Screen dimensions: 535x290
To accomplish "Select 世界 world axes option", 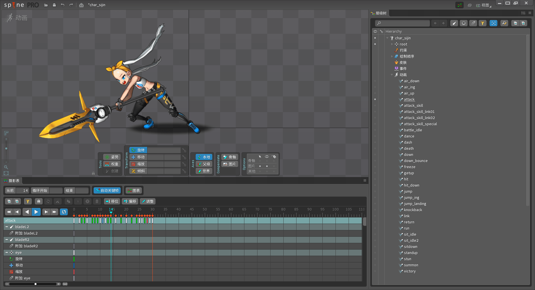I will [x=204, y=171].
